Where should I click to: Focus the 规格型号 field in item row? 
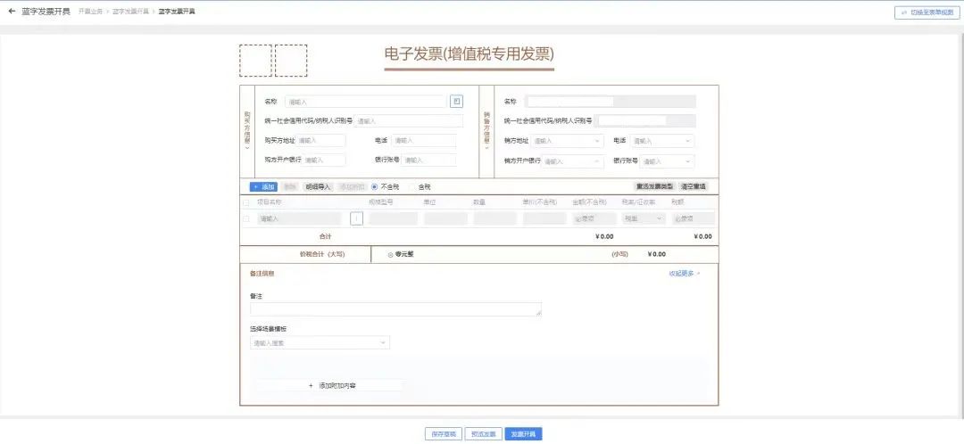(x=393, y=218)
